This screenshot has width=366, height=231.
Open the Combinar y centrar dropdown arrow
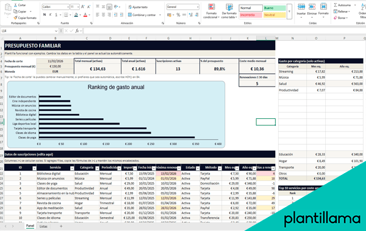click(x=160, y=15)
